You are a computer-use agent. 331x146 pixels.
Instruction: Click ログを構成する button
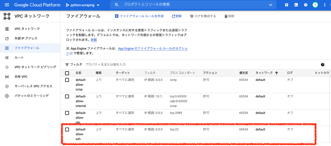tap(203, 16)
